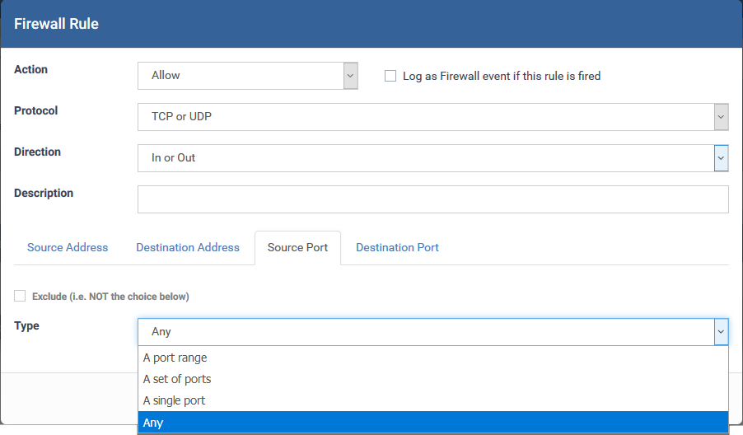Tick the Exclude checkbox
Screen dimensions: 743x435
20,296
